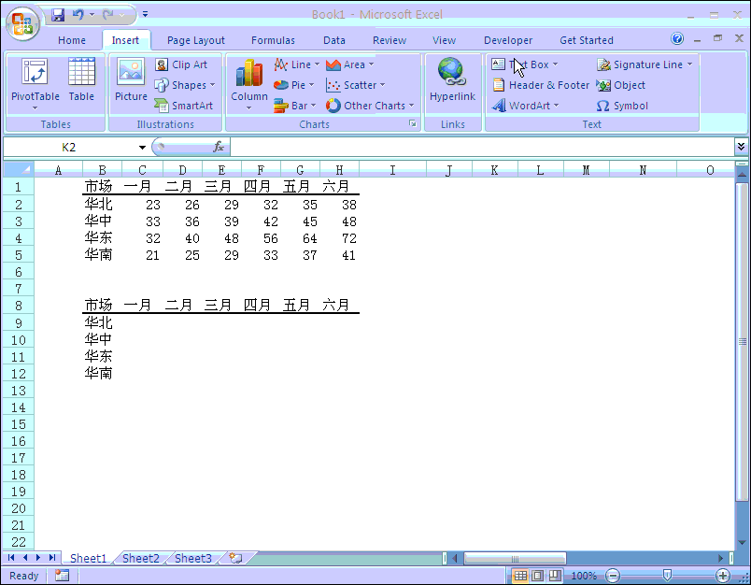Image resolution: width=751 pixels, height=585 pixels.
Task: Go to the first sheet tab arrow
Action: click(11, 558)
